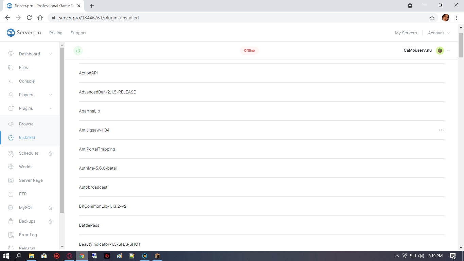The image size is (464, 261).
Task: Open the MySQL database icon
Action: coord(11,208)
